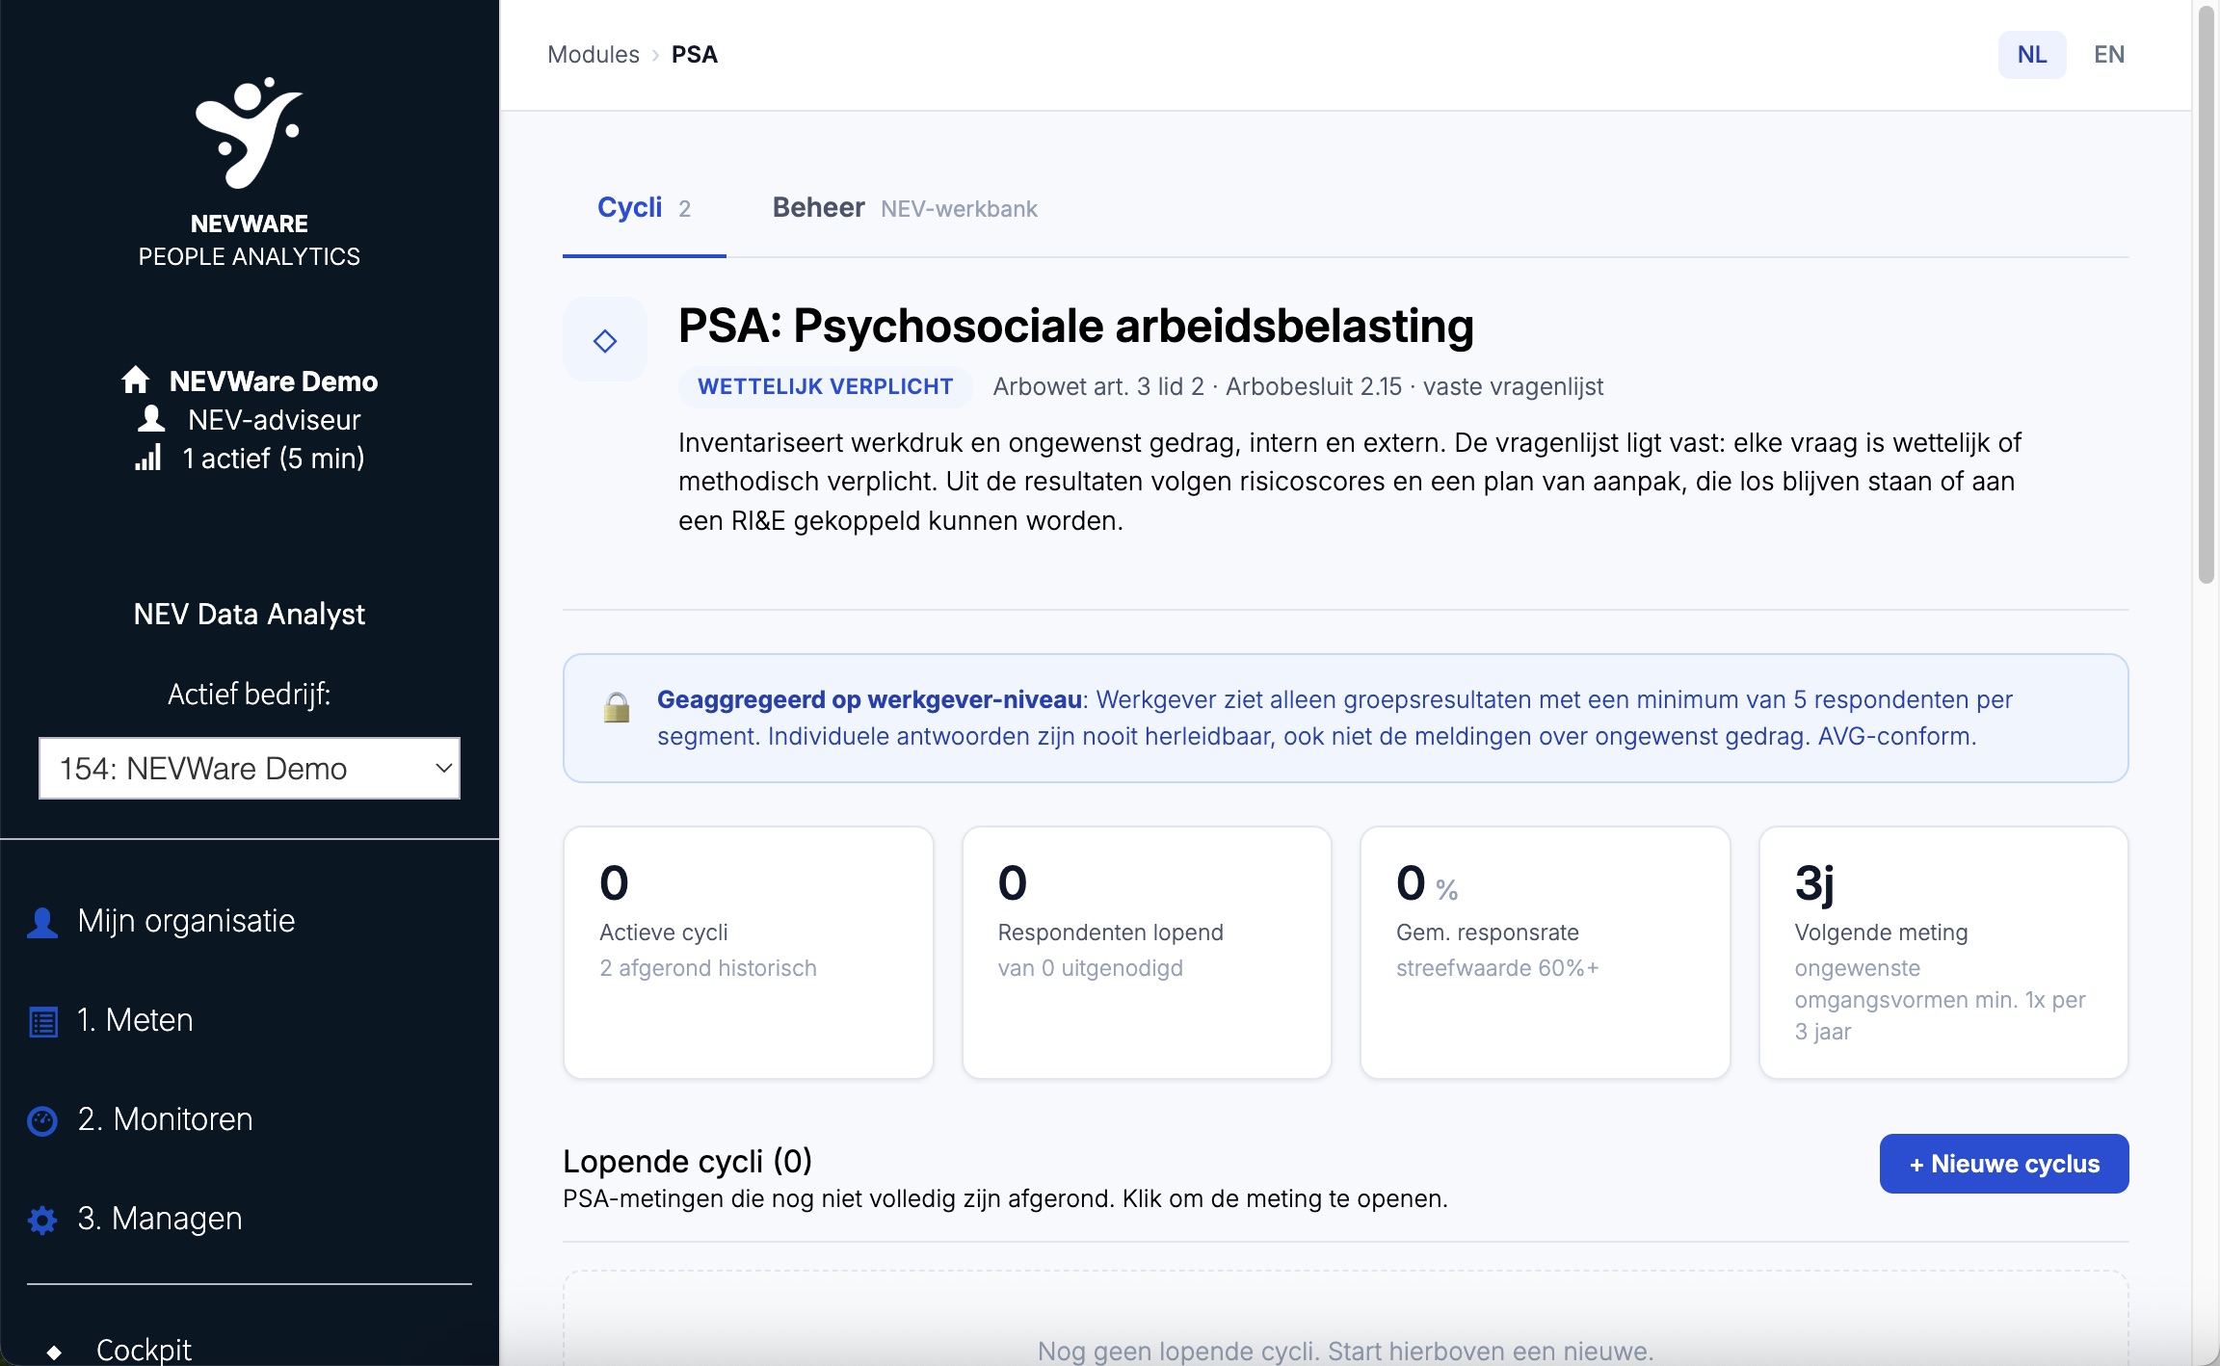Open the 2. Monitoren menu item
This screenshot has height=1366, width=2220.
click(x=165, y=1119)
